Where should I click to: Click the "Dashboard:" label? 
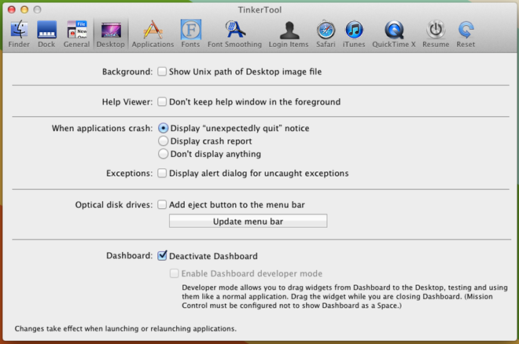[x=130, y=256]
